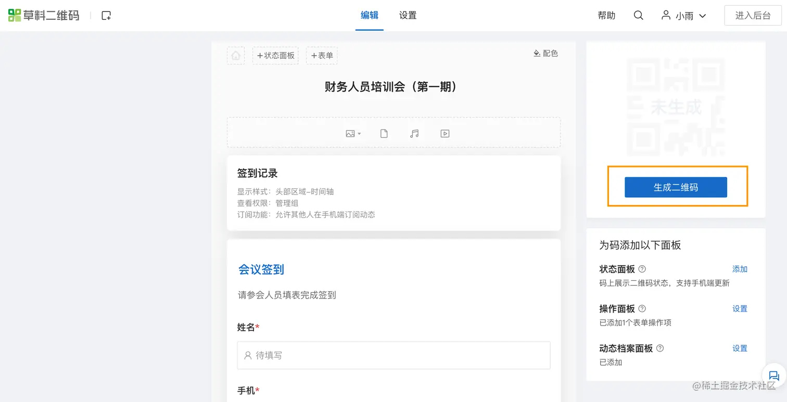
Task: Add a 状态面板 from the toolbar
Action: 275,55
